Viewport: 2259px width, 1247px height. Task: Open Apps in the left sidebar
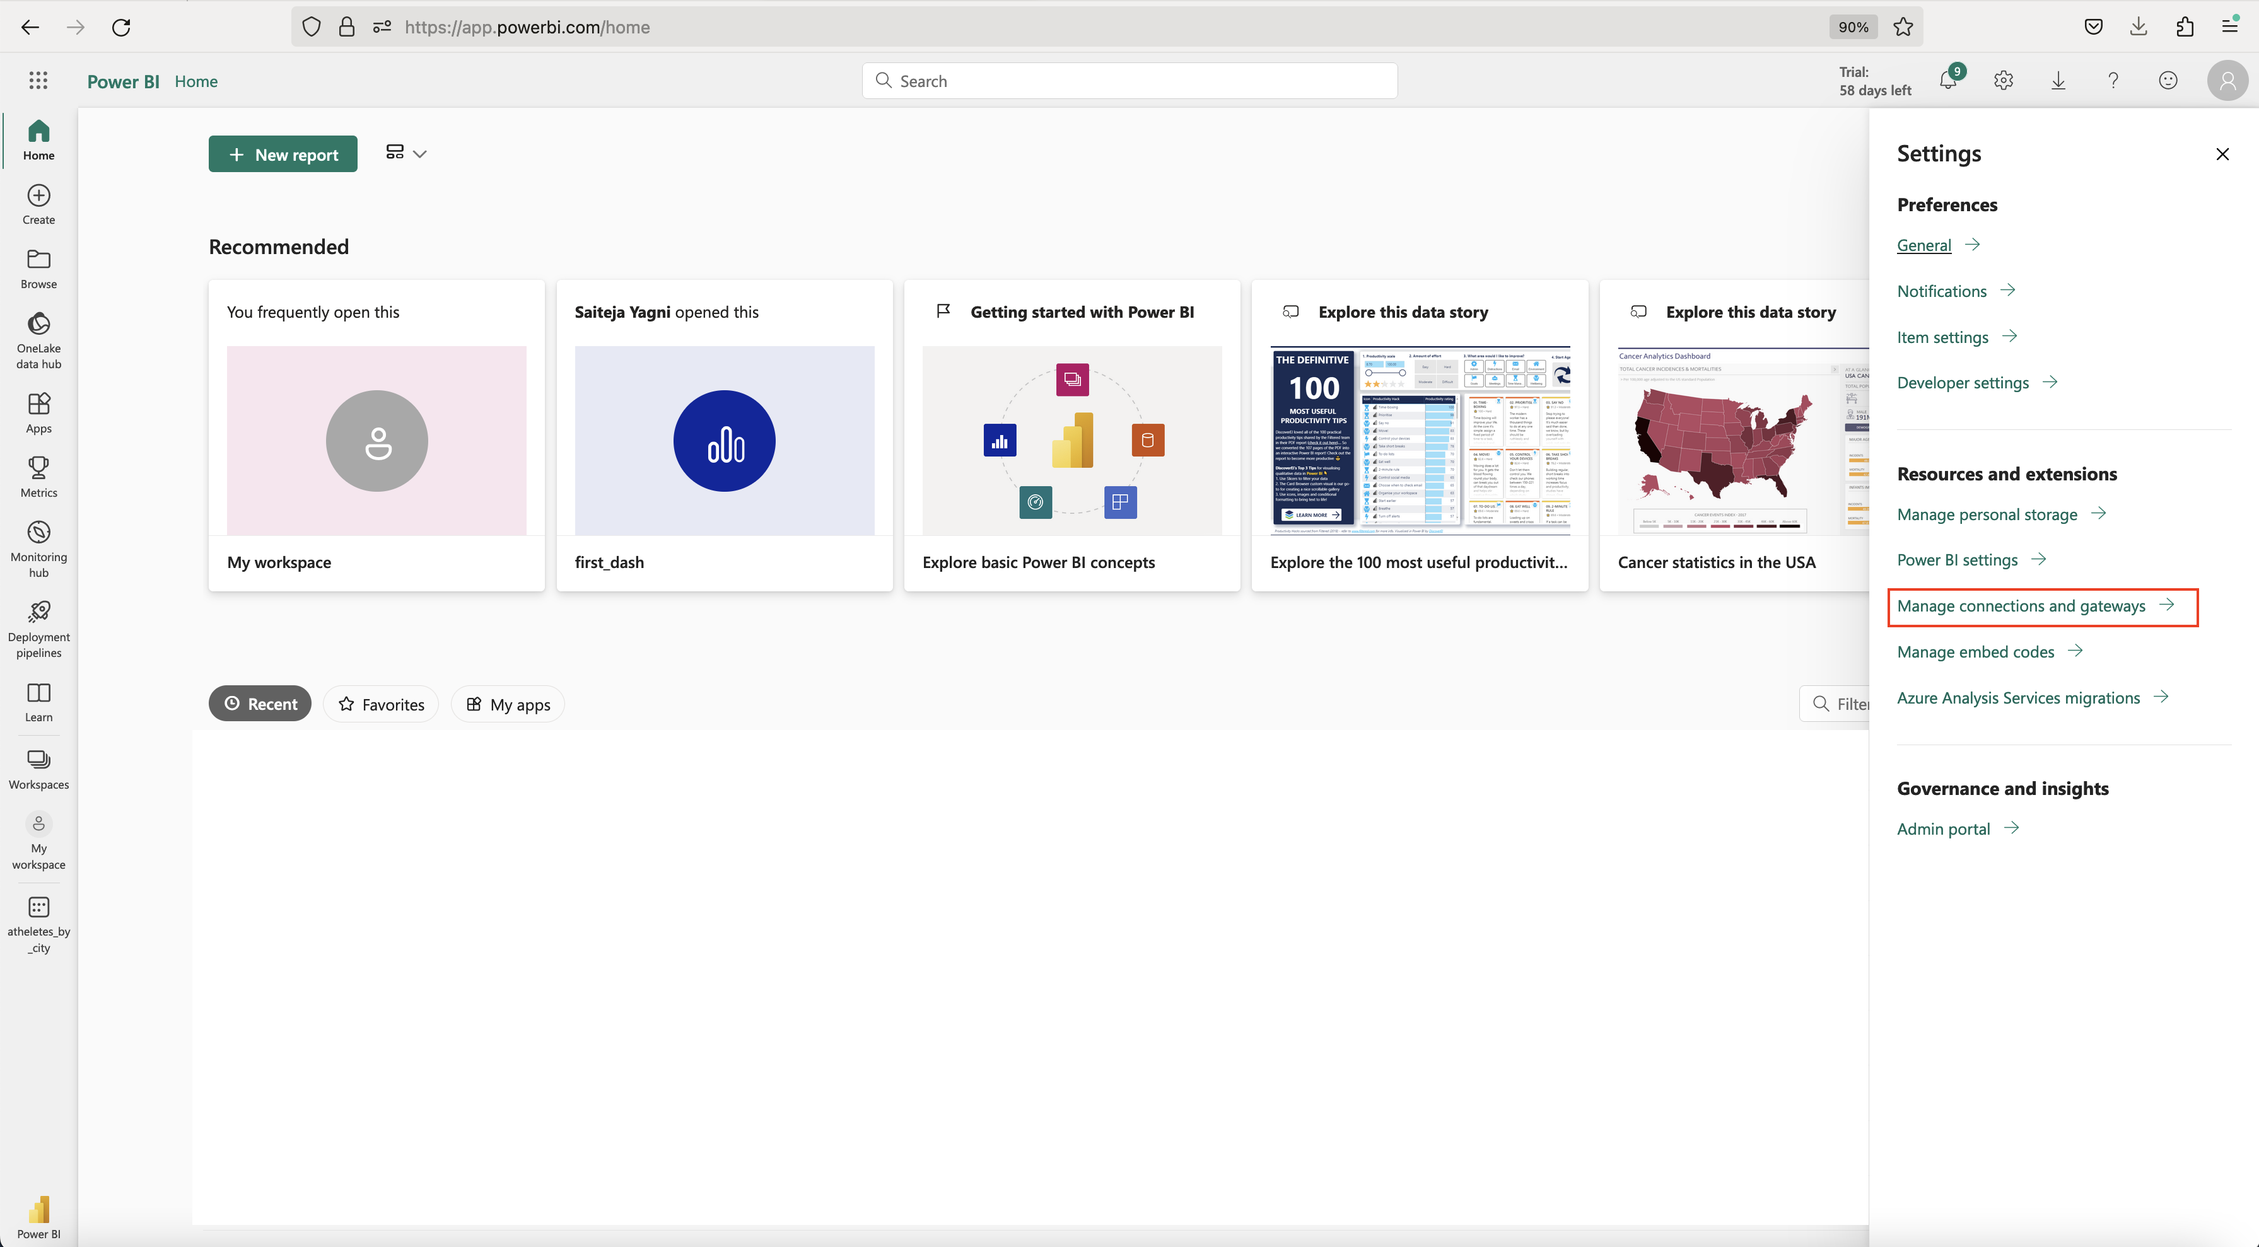[x=38, y=413]
